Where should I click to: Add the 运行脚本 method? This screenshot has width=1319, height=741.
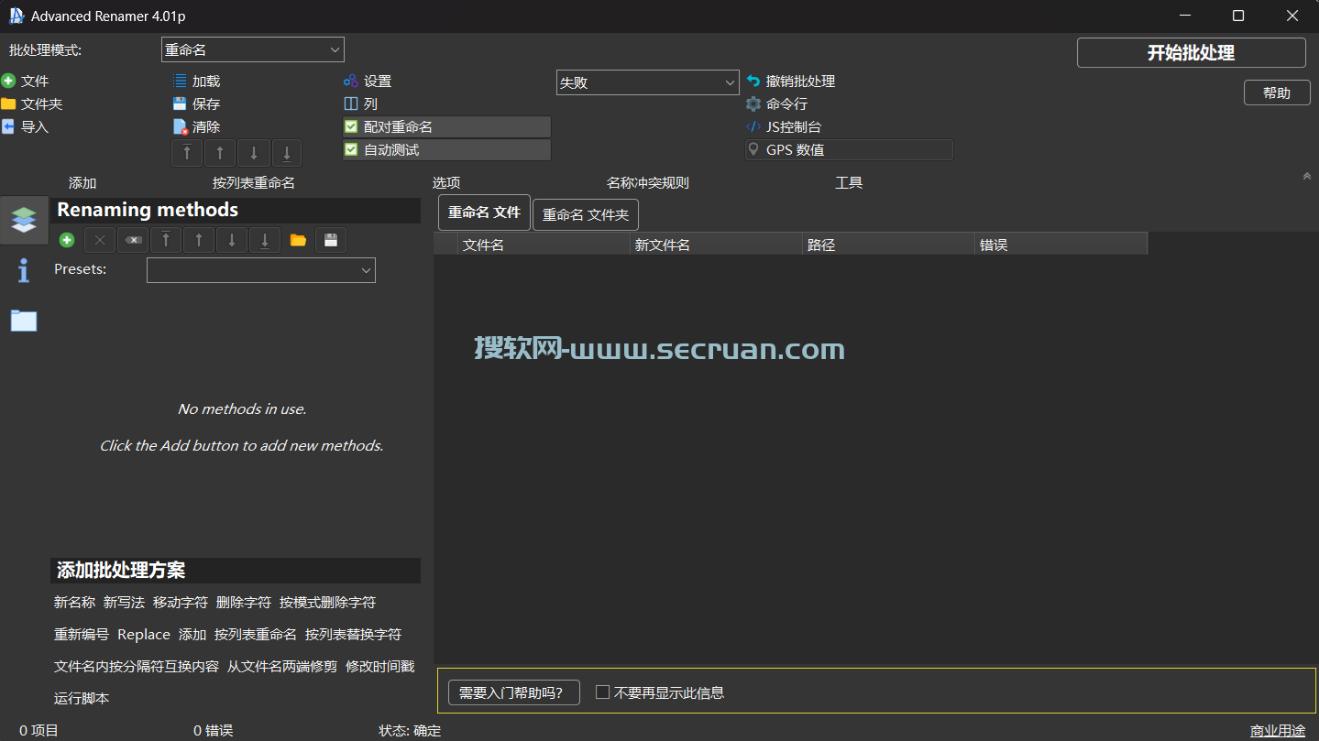click(x=82, y=699)
